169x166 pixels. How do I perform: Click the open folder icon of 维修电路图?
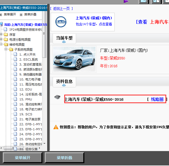tap(6, 44)
